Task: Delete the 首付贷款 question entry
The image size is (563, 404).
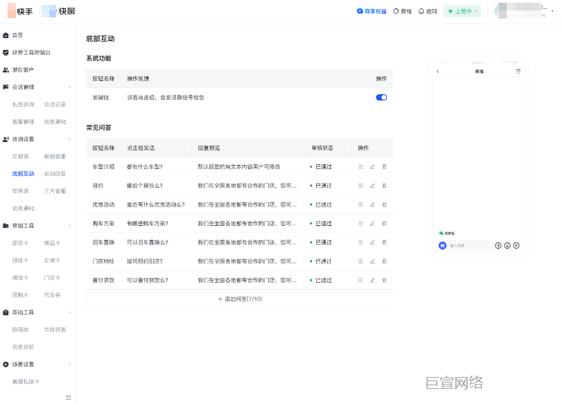Action: point(384,280)
